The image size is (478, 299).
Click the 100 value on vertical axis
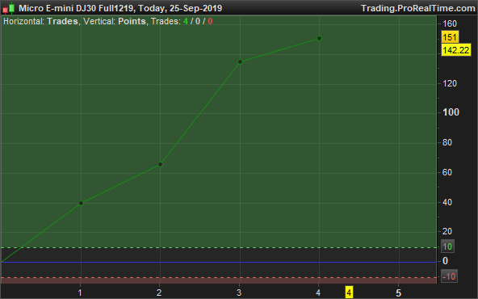click(451, 112)
